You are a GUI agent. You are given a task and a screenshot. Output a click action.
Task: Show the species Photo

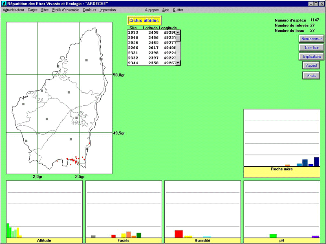coord(311,76)
